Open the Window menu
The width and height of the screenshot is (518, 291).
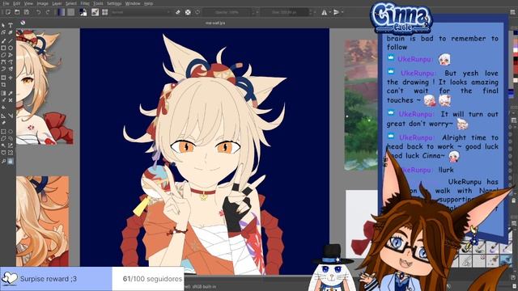coord(133,3)
